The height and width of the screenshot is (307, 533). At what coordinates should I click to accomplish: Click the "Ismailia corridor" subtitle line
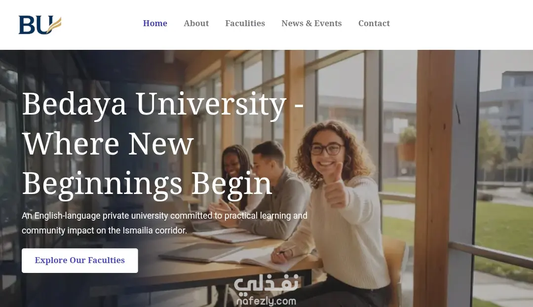[104, 230]
